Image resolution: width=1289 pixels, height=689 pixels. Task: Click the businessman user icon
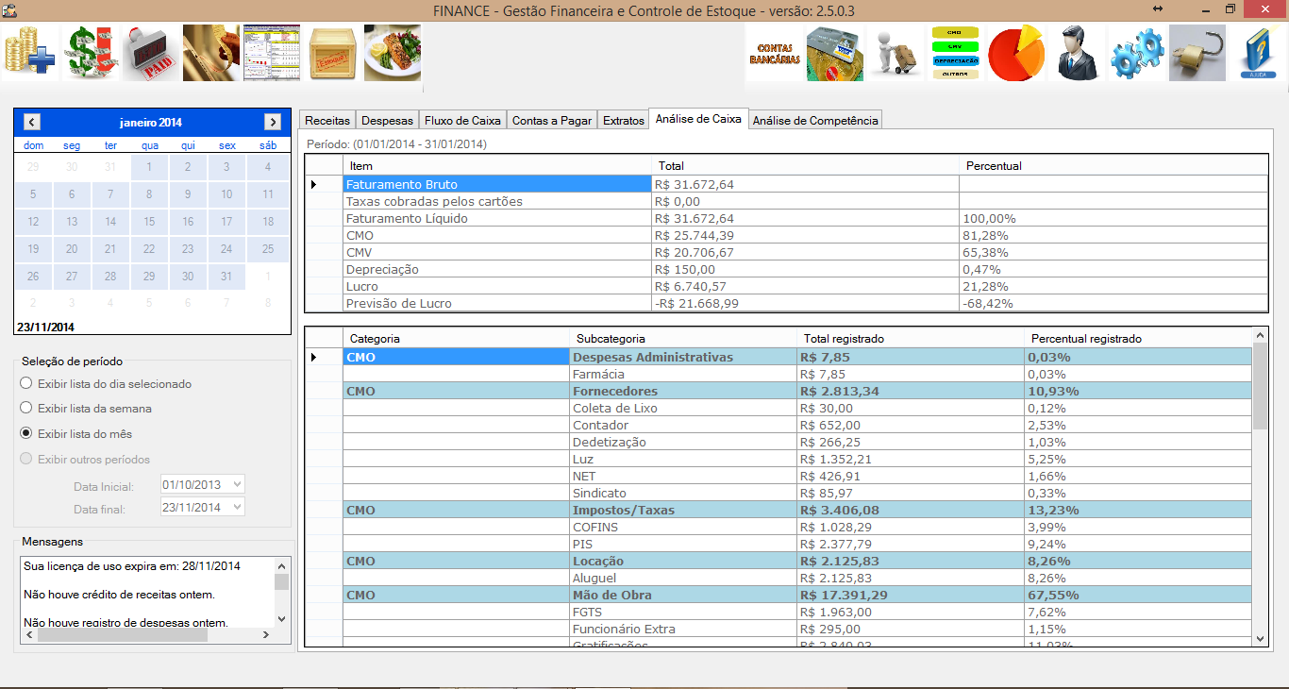pos(1077,53)
